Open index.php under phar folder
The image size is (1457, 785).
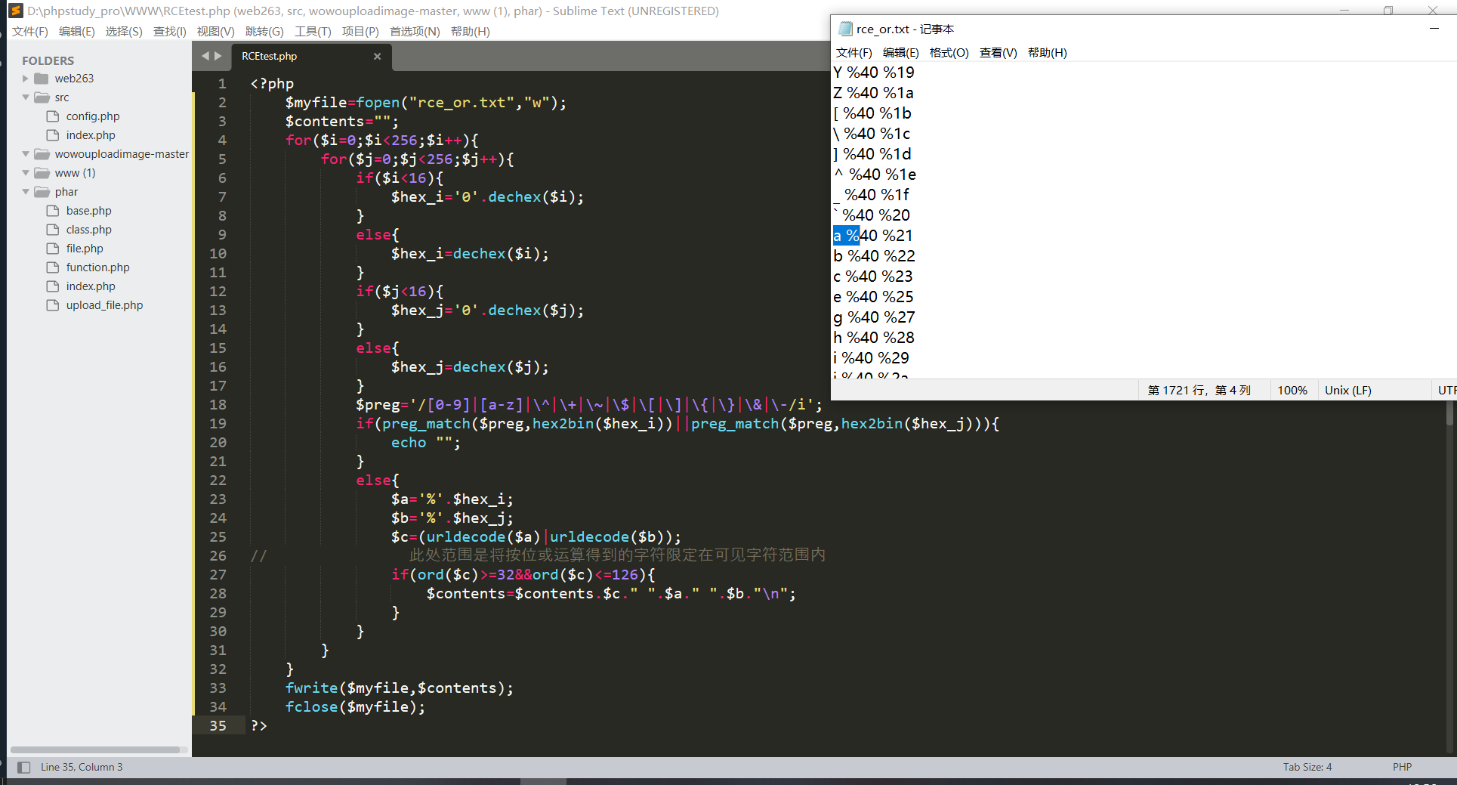coord(91,286)
